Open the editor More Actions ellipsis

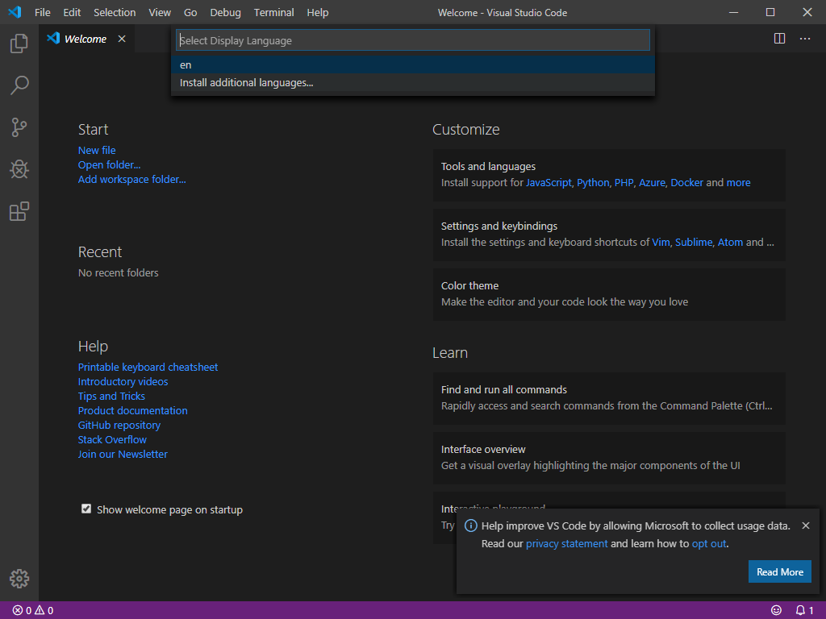point(805,39)
